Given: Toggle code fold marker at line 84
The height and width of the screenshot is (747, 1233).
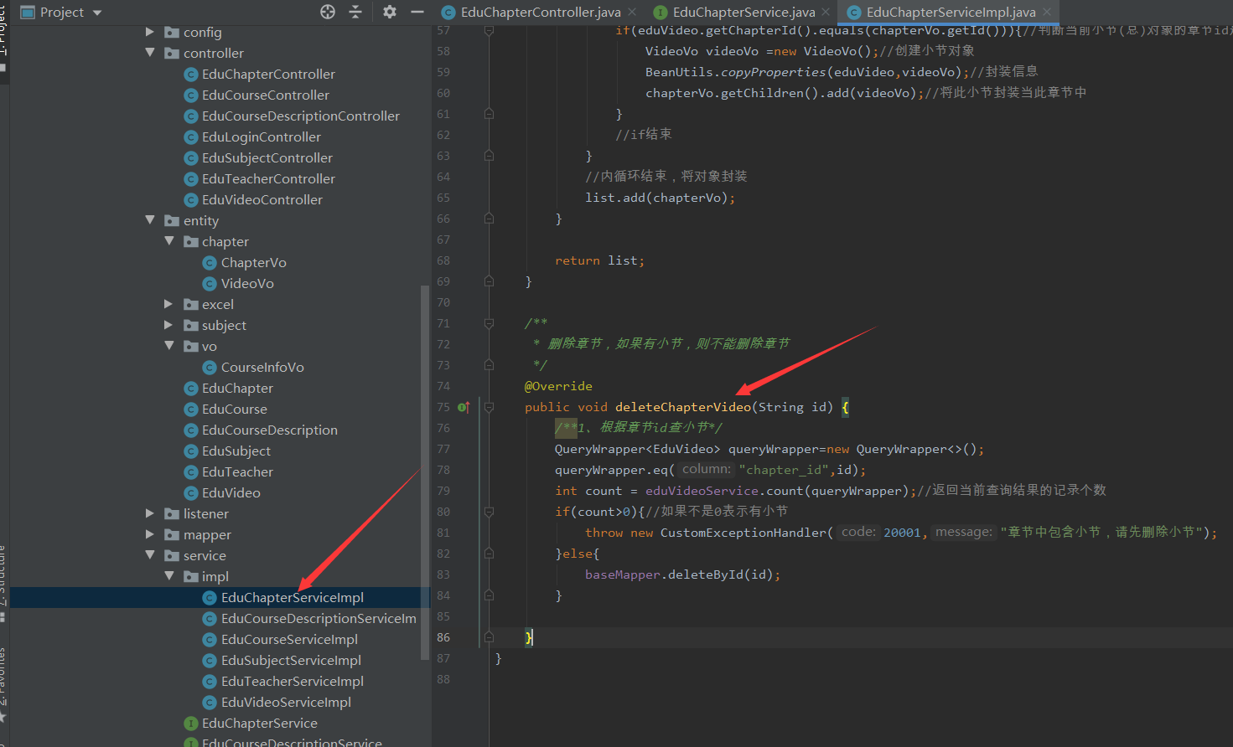Looking at the screenshot, I should [489, 595].
